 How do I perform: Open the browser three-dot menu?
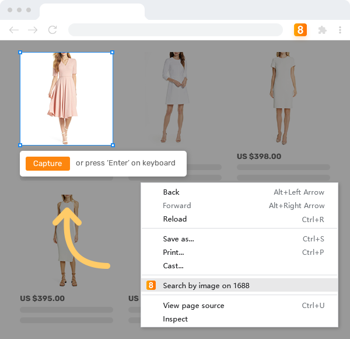tap(340, 30)
